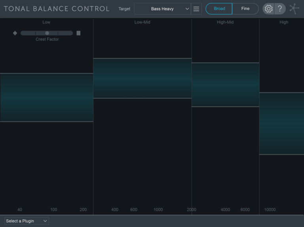The image size is (304, 227).
Task: Open the Select a Plugin dropdown
Action: coord(27,221)
